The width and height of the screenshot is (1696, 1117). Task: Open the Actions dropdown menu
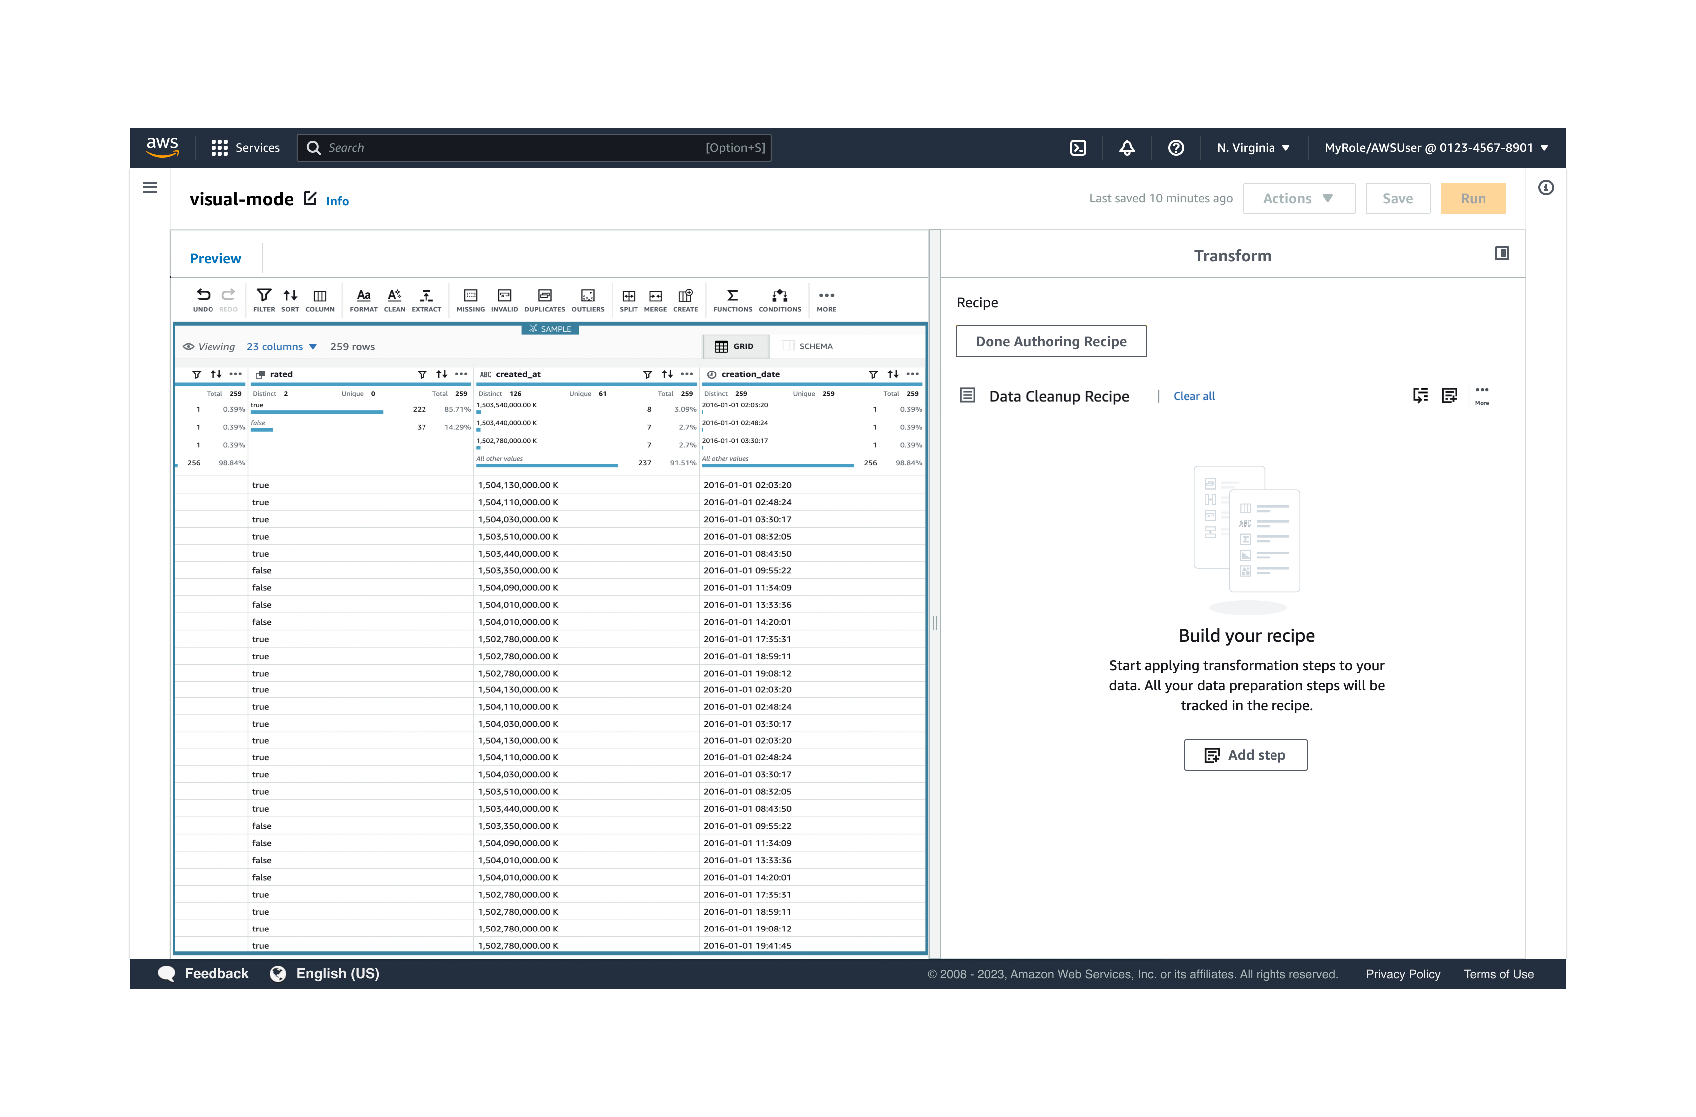pyautogui.click(x=1298, y=199)
